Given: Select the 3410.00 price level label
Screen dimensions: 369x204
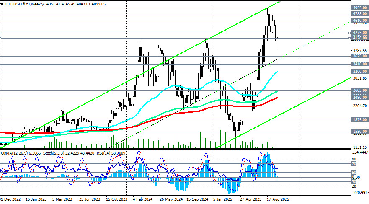Looking at the screenshot, I should [360, 64].
